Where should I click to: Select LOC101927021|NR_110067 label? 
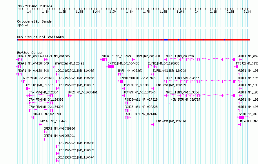(75, 85)
